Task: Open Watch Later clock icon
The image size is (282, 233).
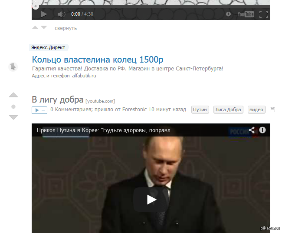Action: click(228, 14)
